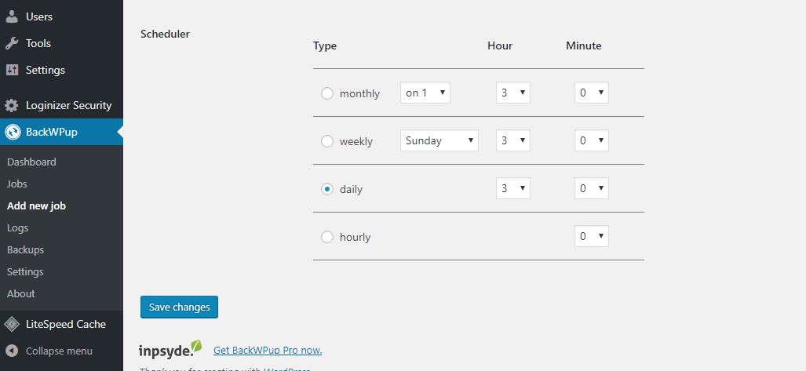Click the Tools wrench icon

click(x=12, y=43)
